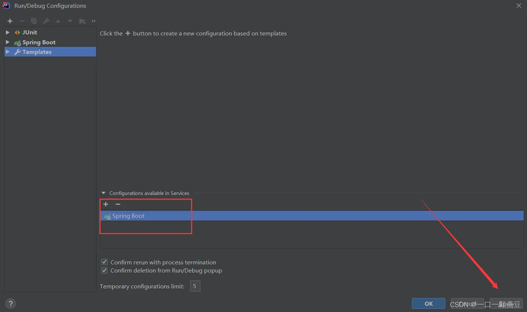Open help with the question mark button
527x312 pixels.
point(11,304)
